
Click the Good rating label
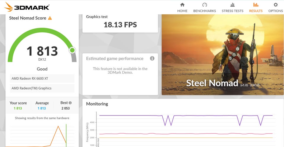tap(42, 69)
